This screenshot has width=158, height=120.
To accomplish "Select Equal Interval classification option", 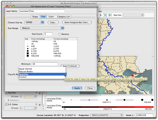I will pyautogui.click(x=42, y=69).
